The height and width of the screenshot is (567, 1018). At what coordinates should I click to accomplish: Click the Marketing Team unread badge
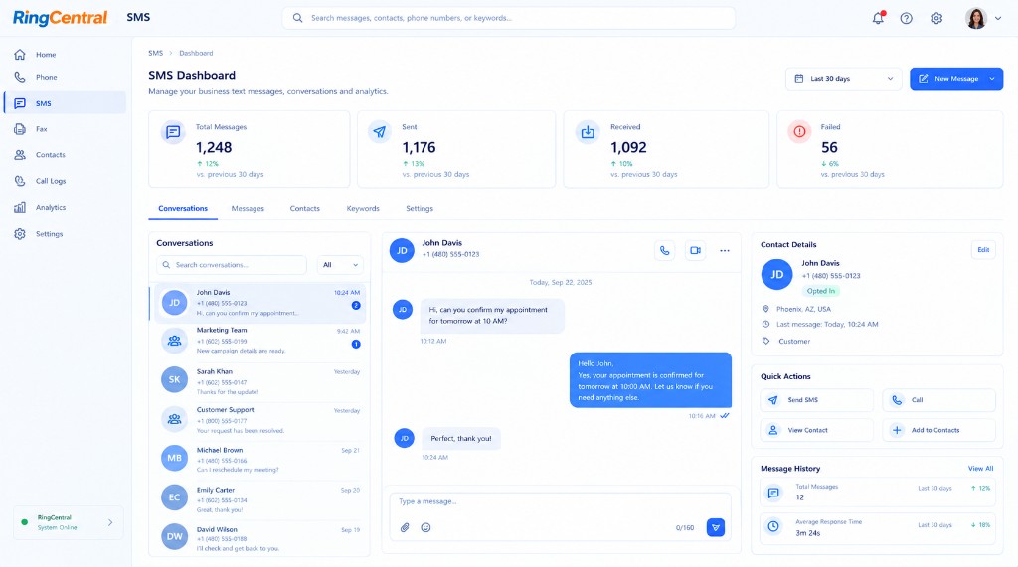click(356, 344)
